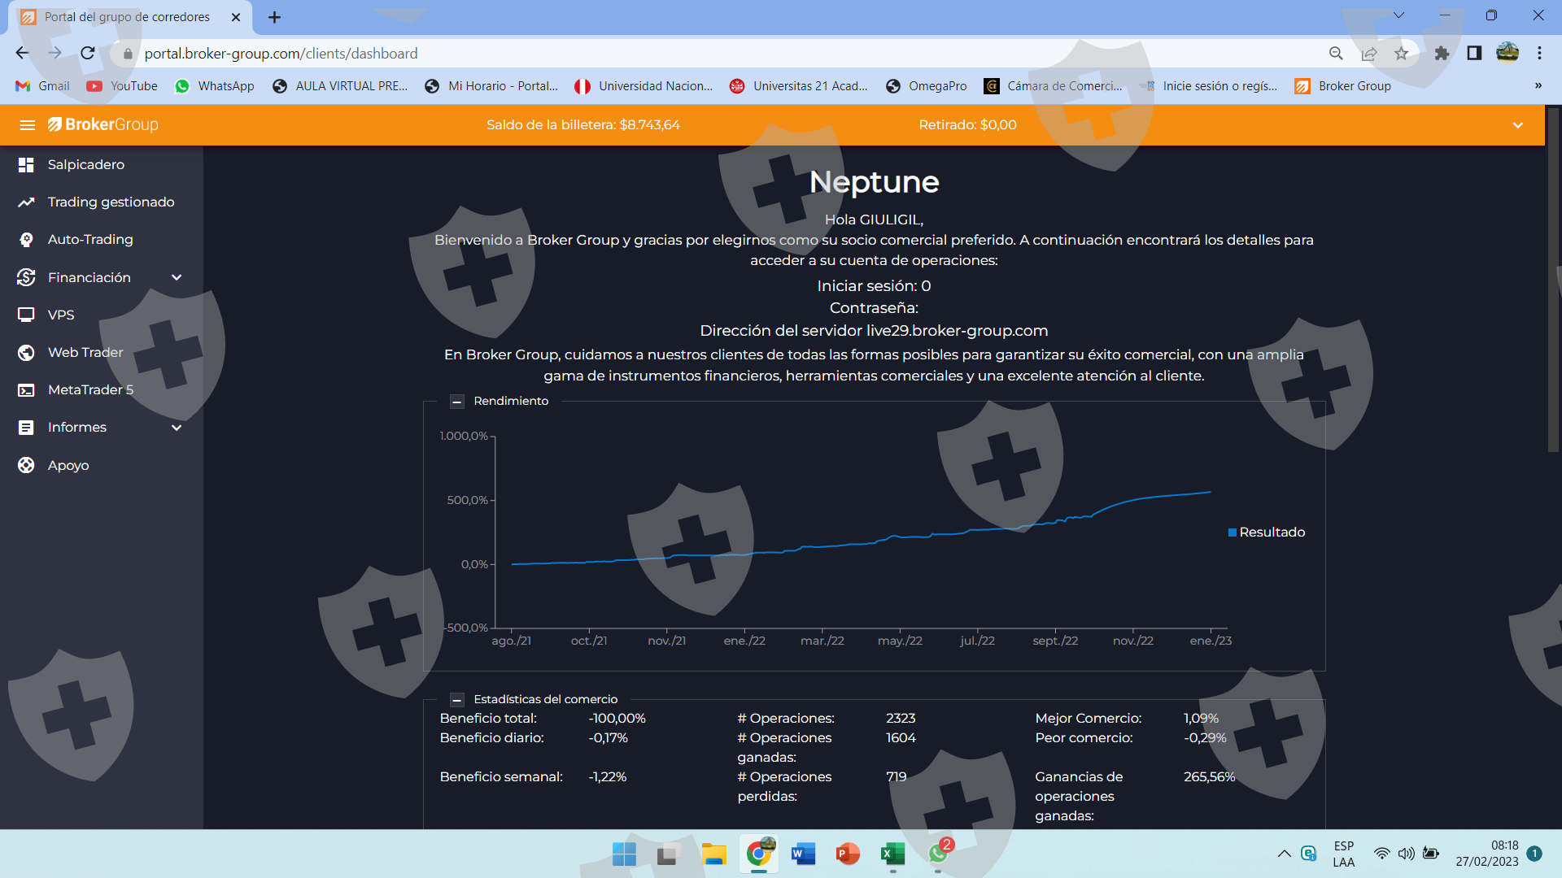
Task: Click the Salpicadero dashboard icon
Action: click(26, 165)
